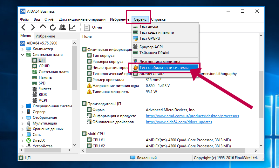Expand the Мультимедиа tree node

(x=22, y=123)
